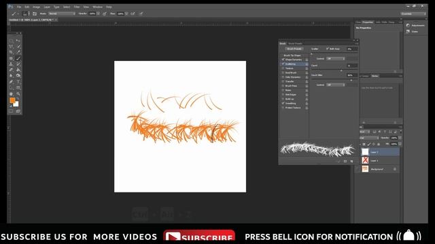Screen dimensions: 435x244
Task: Open the Window menu
Action: (x=97, y=7)
